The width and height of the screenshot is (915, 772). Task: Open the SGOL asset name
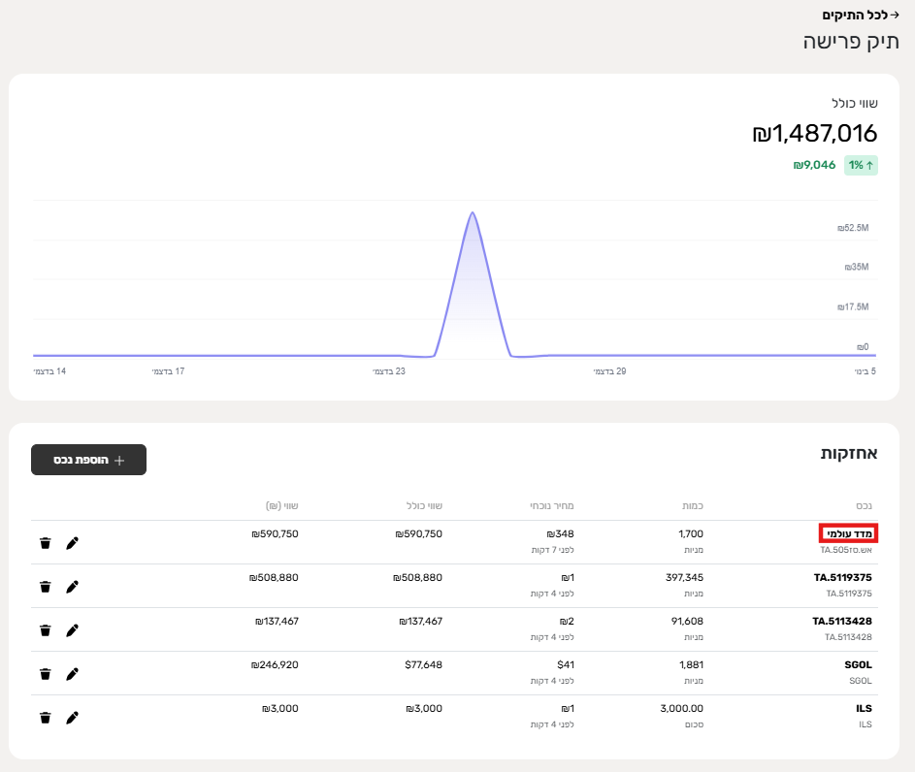coord(858,665)
